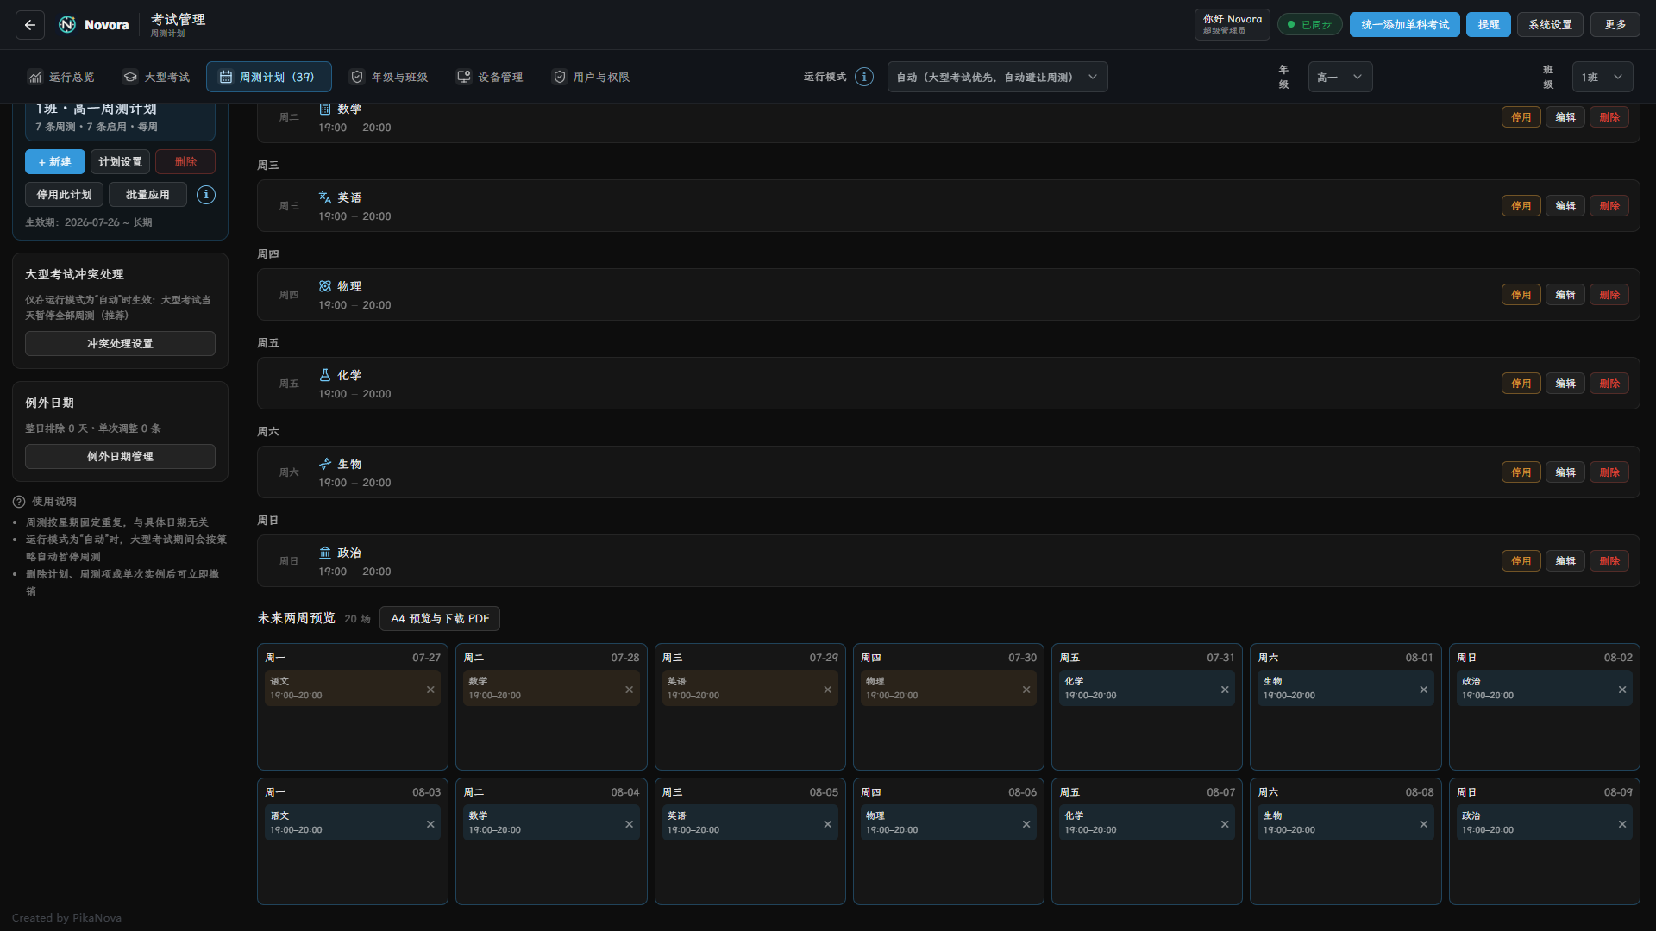Remove 数学 exam on 07-28
The width and height of the screenshot is (1656, 931).
(629, 690)
